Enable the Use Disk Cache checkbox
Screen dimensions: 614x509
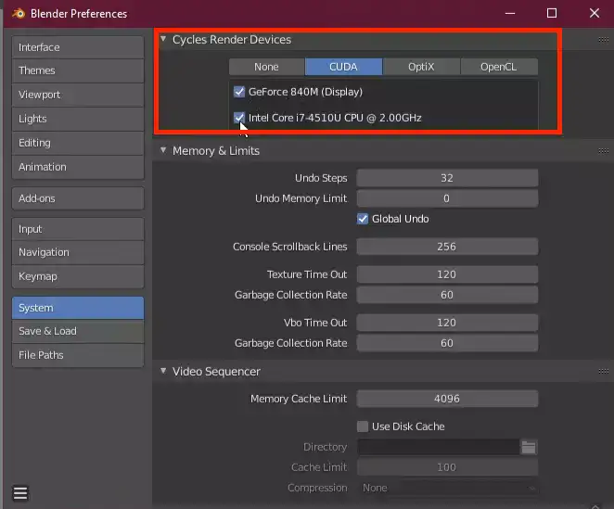[x=363, y=426]
